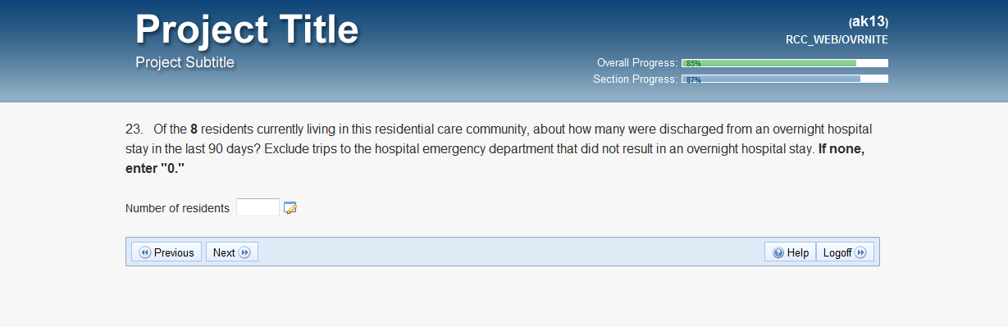Advance with the Next button label
This screenshot has width=1008, height=327.
[224, 252]
